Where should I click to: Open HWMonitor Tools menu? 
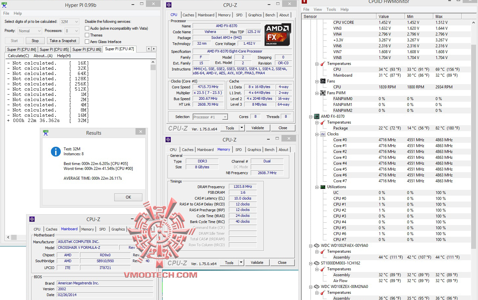tap(331, 9)
